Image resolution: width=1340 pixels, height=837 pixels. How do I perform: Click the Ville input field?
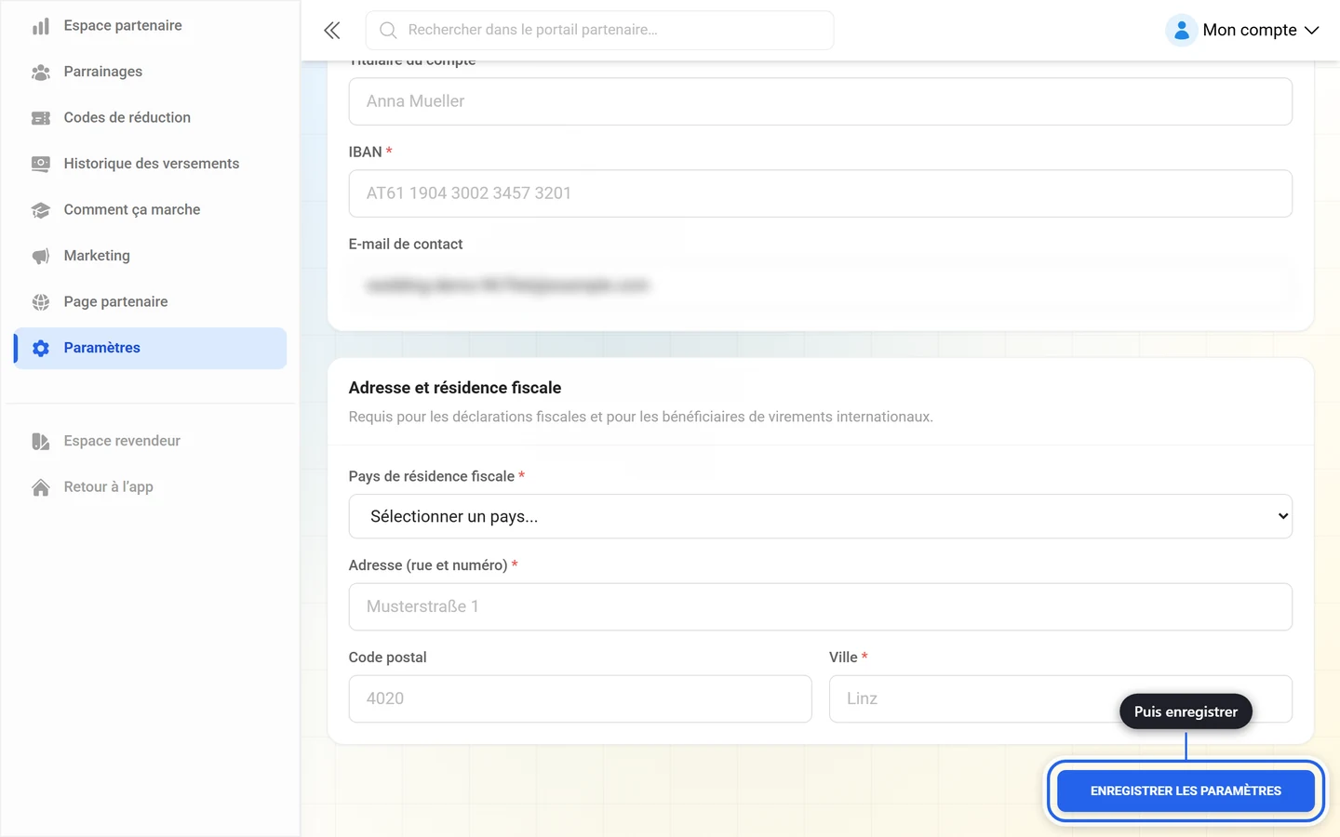click(1060, 698)
